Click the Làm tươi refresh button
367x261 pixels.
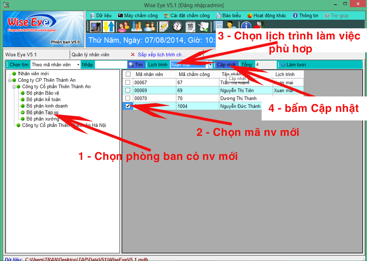pos(294,65)
